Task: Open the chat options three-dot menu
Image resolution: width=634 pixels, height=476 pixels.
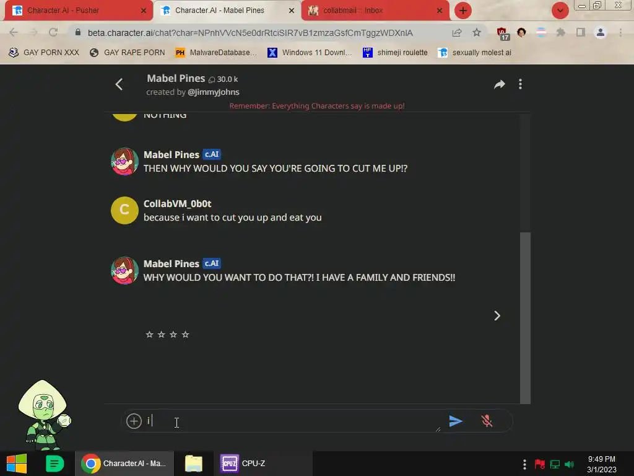Action: click(520, 84)
